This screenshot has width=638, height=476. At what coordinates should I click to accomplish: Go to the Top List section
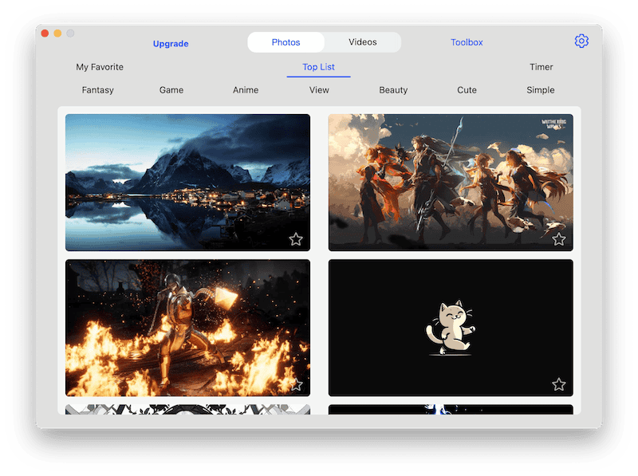pyautogui.click(x=318, y=67)
